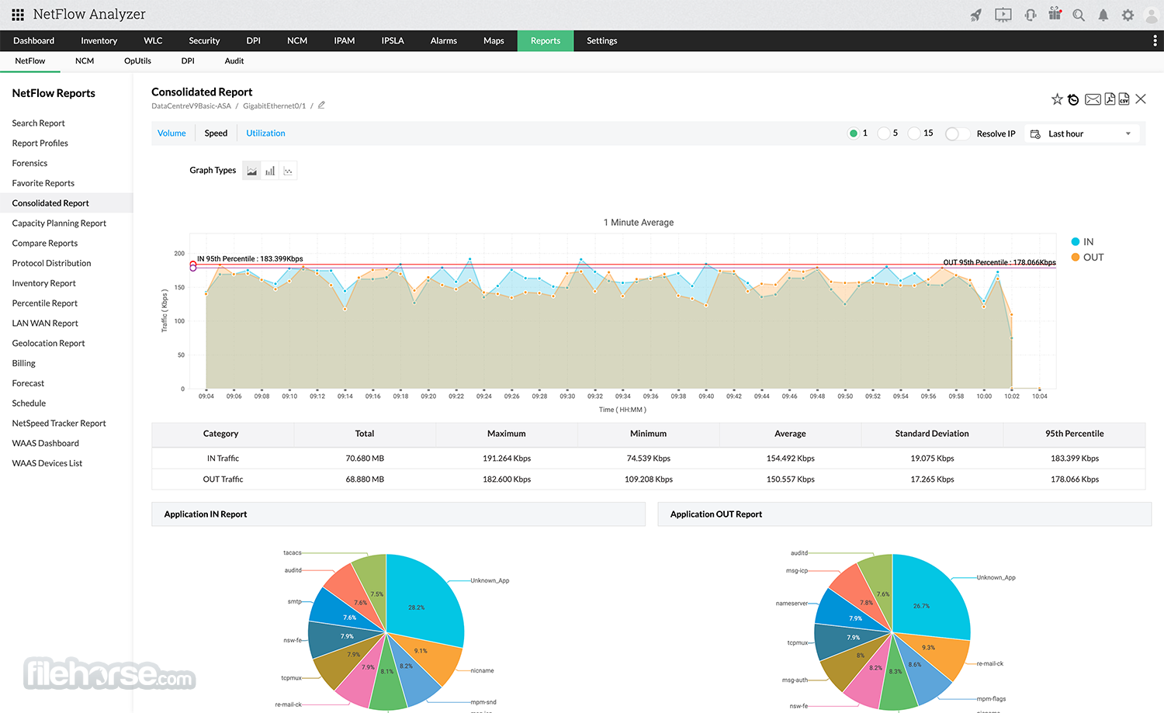Image resolution: width=1164 pixels, height=713 pixels.
Task: Click the edit pencil beside GigabitEthernet0/1
Action: tap(321, 106)
